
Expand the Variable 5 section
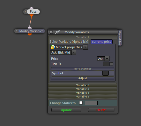(x=83, y=97)
